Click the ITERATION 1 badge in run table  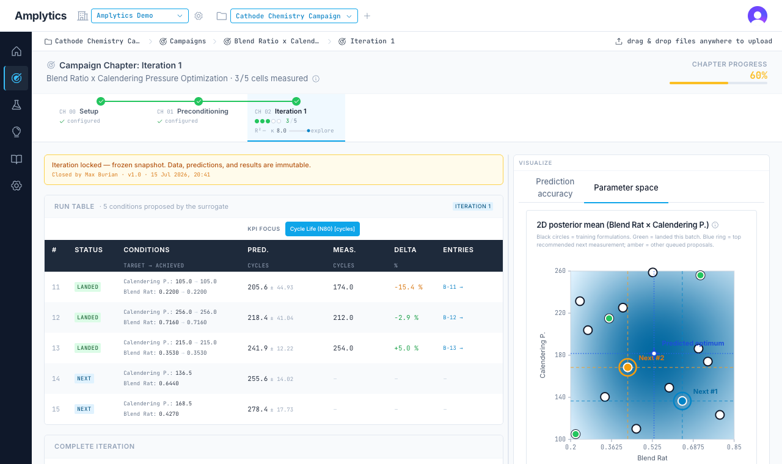tap(473, 206)
